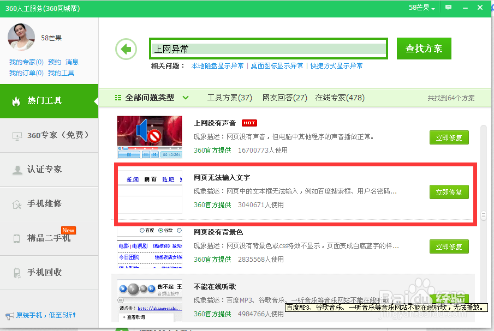Switch to 网友回答(27) tab

tap(285, 98)
